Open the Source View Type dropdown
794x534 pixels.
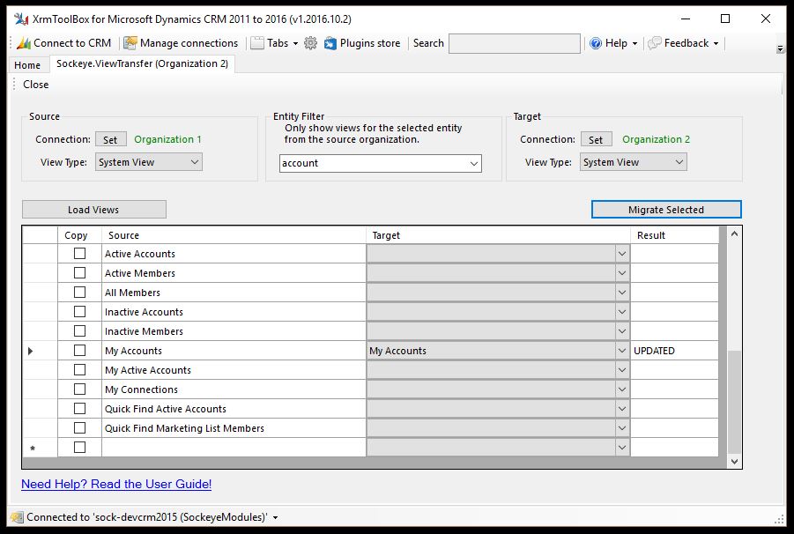pyautogui.click(x=149, y=162)
